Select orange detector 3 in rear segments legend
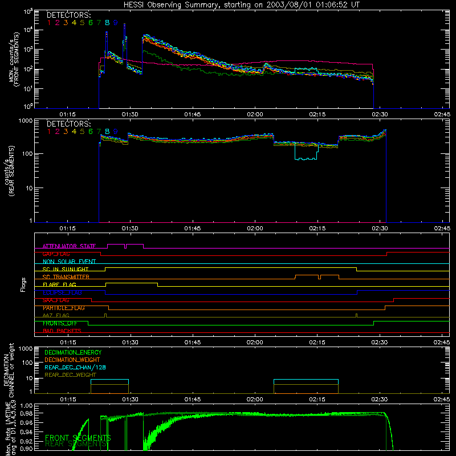Screen dimensions: 456x456 pyautogui.click(x=66, y=132)
